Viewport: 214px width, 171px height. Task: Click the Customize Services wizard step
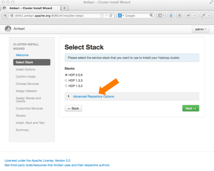(x=29, y=108)
